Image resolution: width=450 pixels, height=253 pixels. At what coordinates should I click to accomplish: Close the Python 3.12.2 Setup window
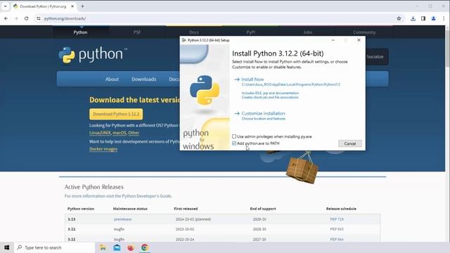click(x=359, y=40)
